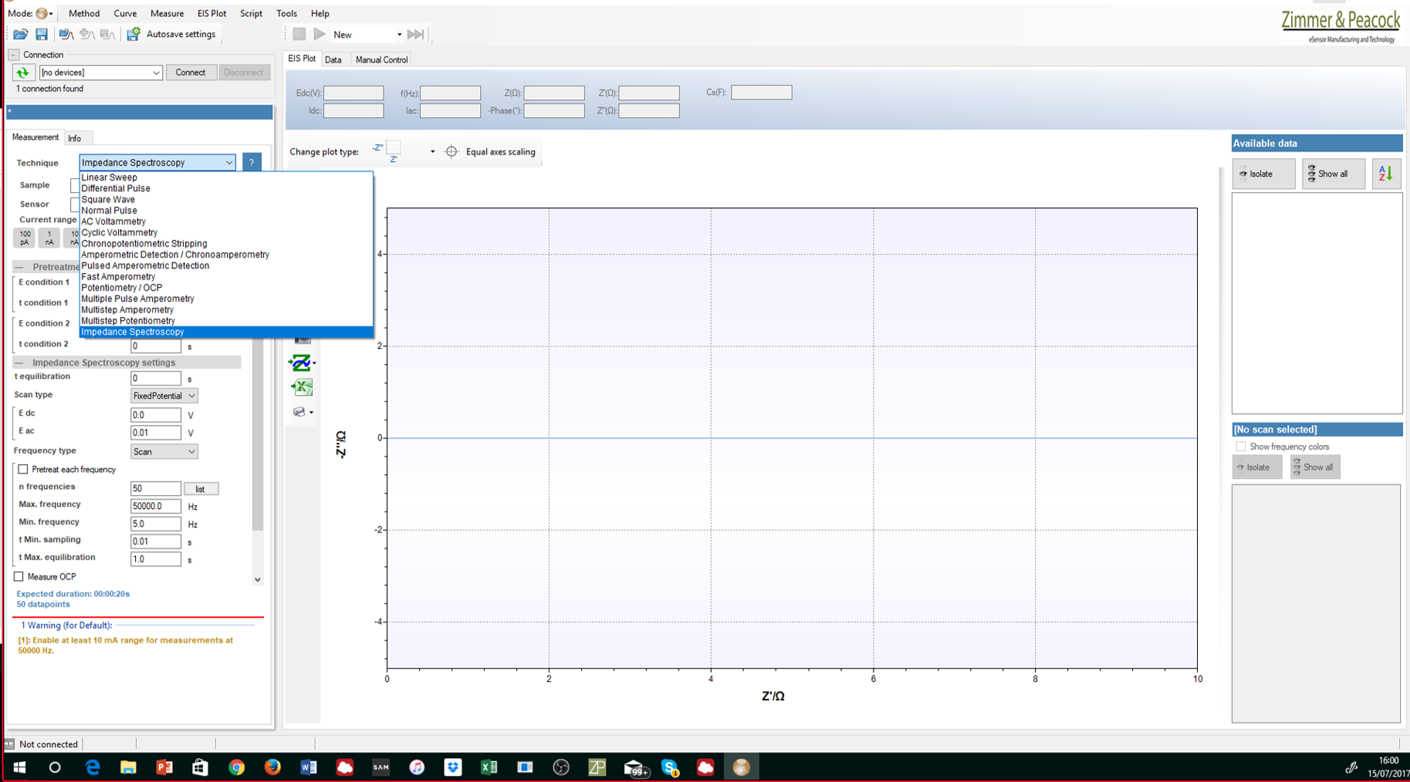Open Microsoft Edge from the taskbar

tap(93, 767)
